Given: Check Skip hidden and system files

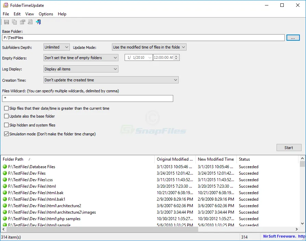Looking at the screenshot, I should (7, 125).
